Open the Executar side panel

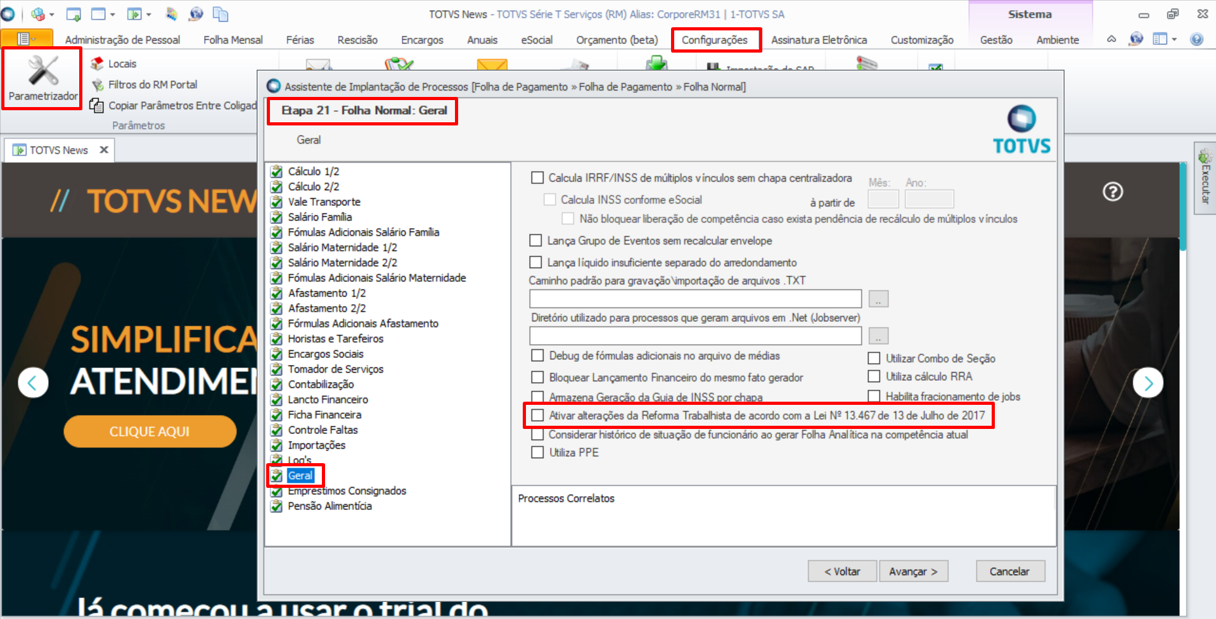pyautogui.click(x=1205, y=179)
